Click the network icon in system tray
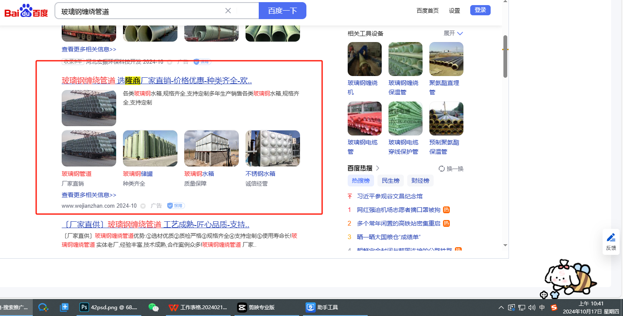Image resolution: width=623 pixels, height=316 pixels. coord(522,307)
